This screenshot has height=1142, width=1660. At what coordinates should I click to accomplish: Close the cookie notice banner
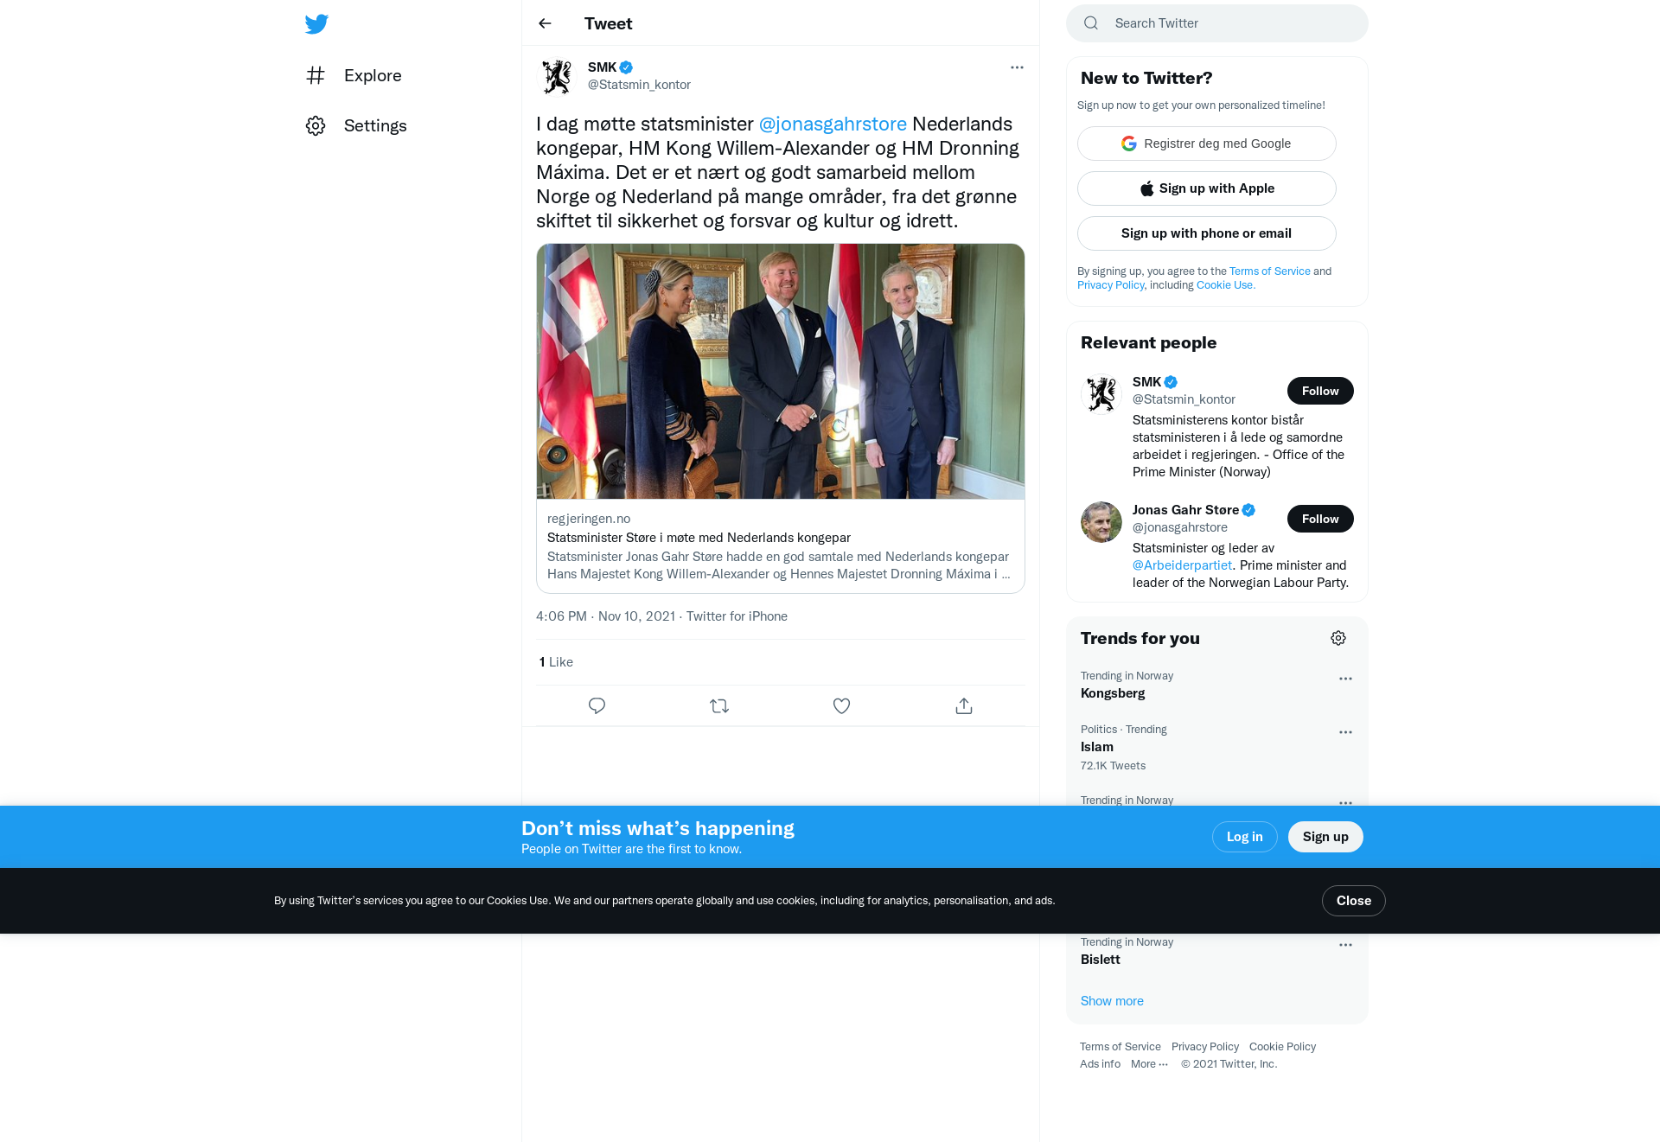[x=1353, y=901]
